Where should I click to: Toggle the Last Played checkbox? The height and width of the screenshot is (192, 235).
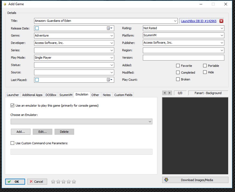click(x=37, y=80)
